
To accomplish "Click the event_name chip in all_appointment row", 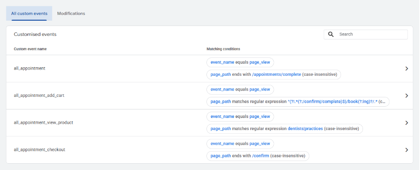I will click(240, 62).
